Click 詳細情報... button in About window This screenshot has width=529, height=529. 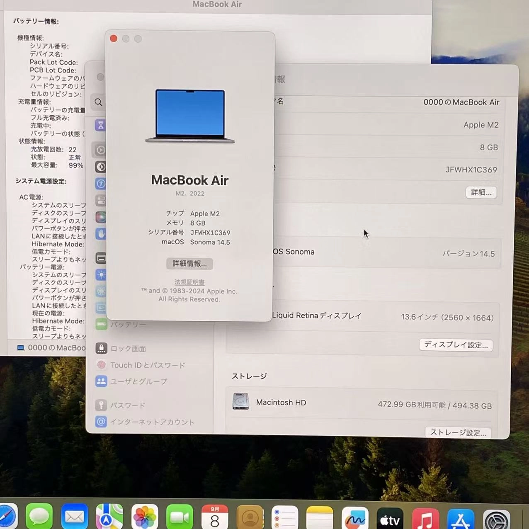coord(189,264)
